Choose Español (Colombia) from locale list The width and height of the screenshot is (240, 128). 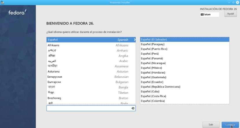(153, 101)
